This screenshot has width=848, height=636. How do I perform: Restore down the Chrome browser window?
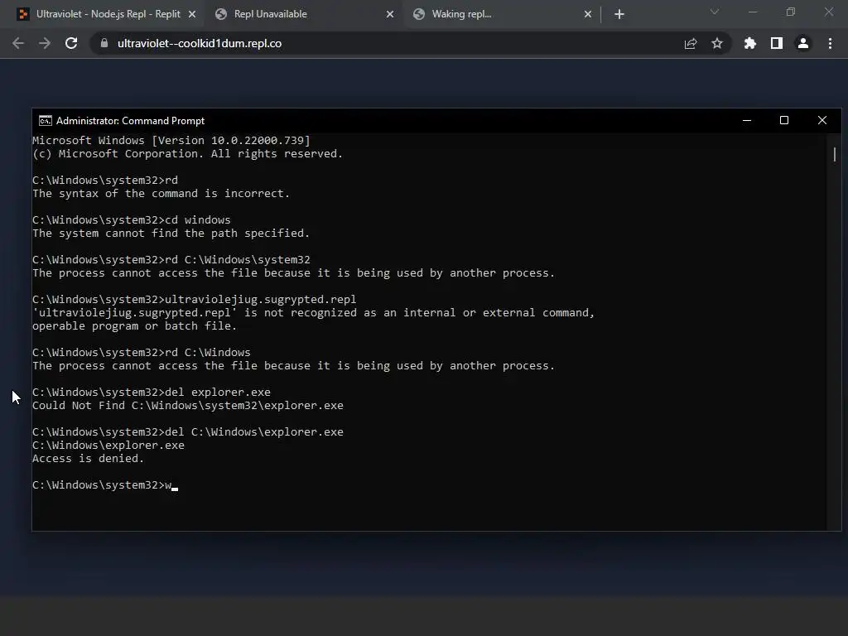(791, 12)
